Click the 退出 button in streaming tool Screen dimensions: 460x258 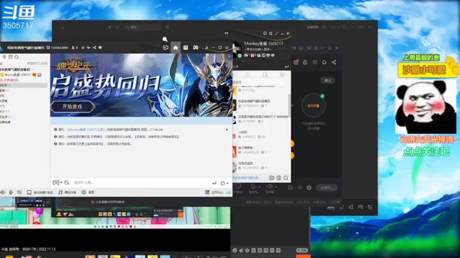click(x=327, y=80)
